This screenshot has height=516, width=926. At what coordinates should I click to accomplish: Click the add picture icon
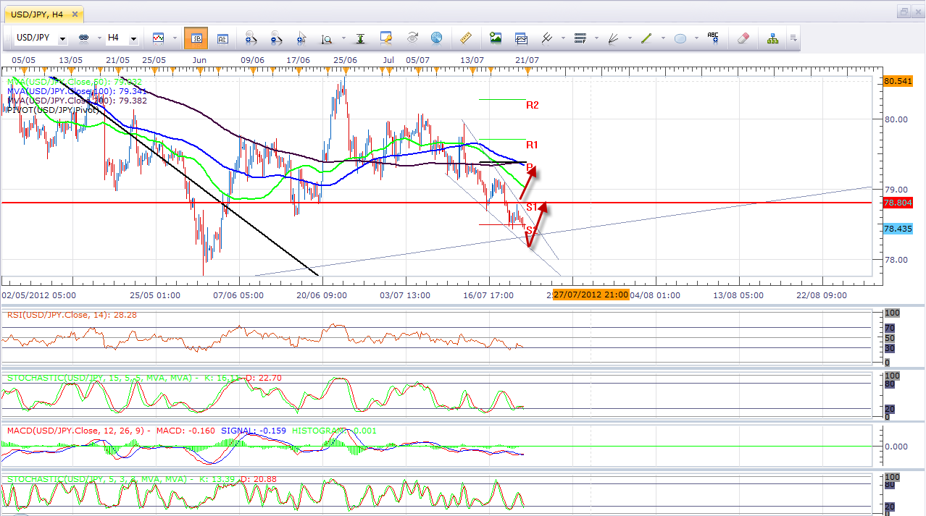(496, 38)
